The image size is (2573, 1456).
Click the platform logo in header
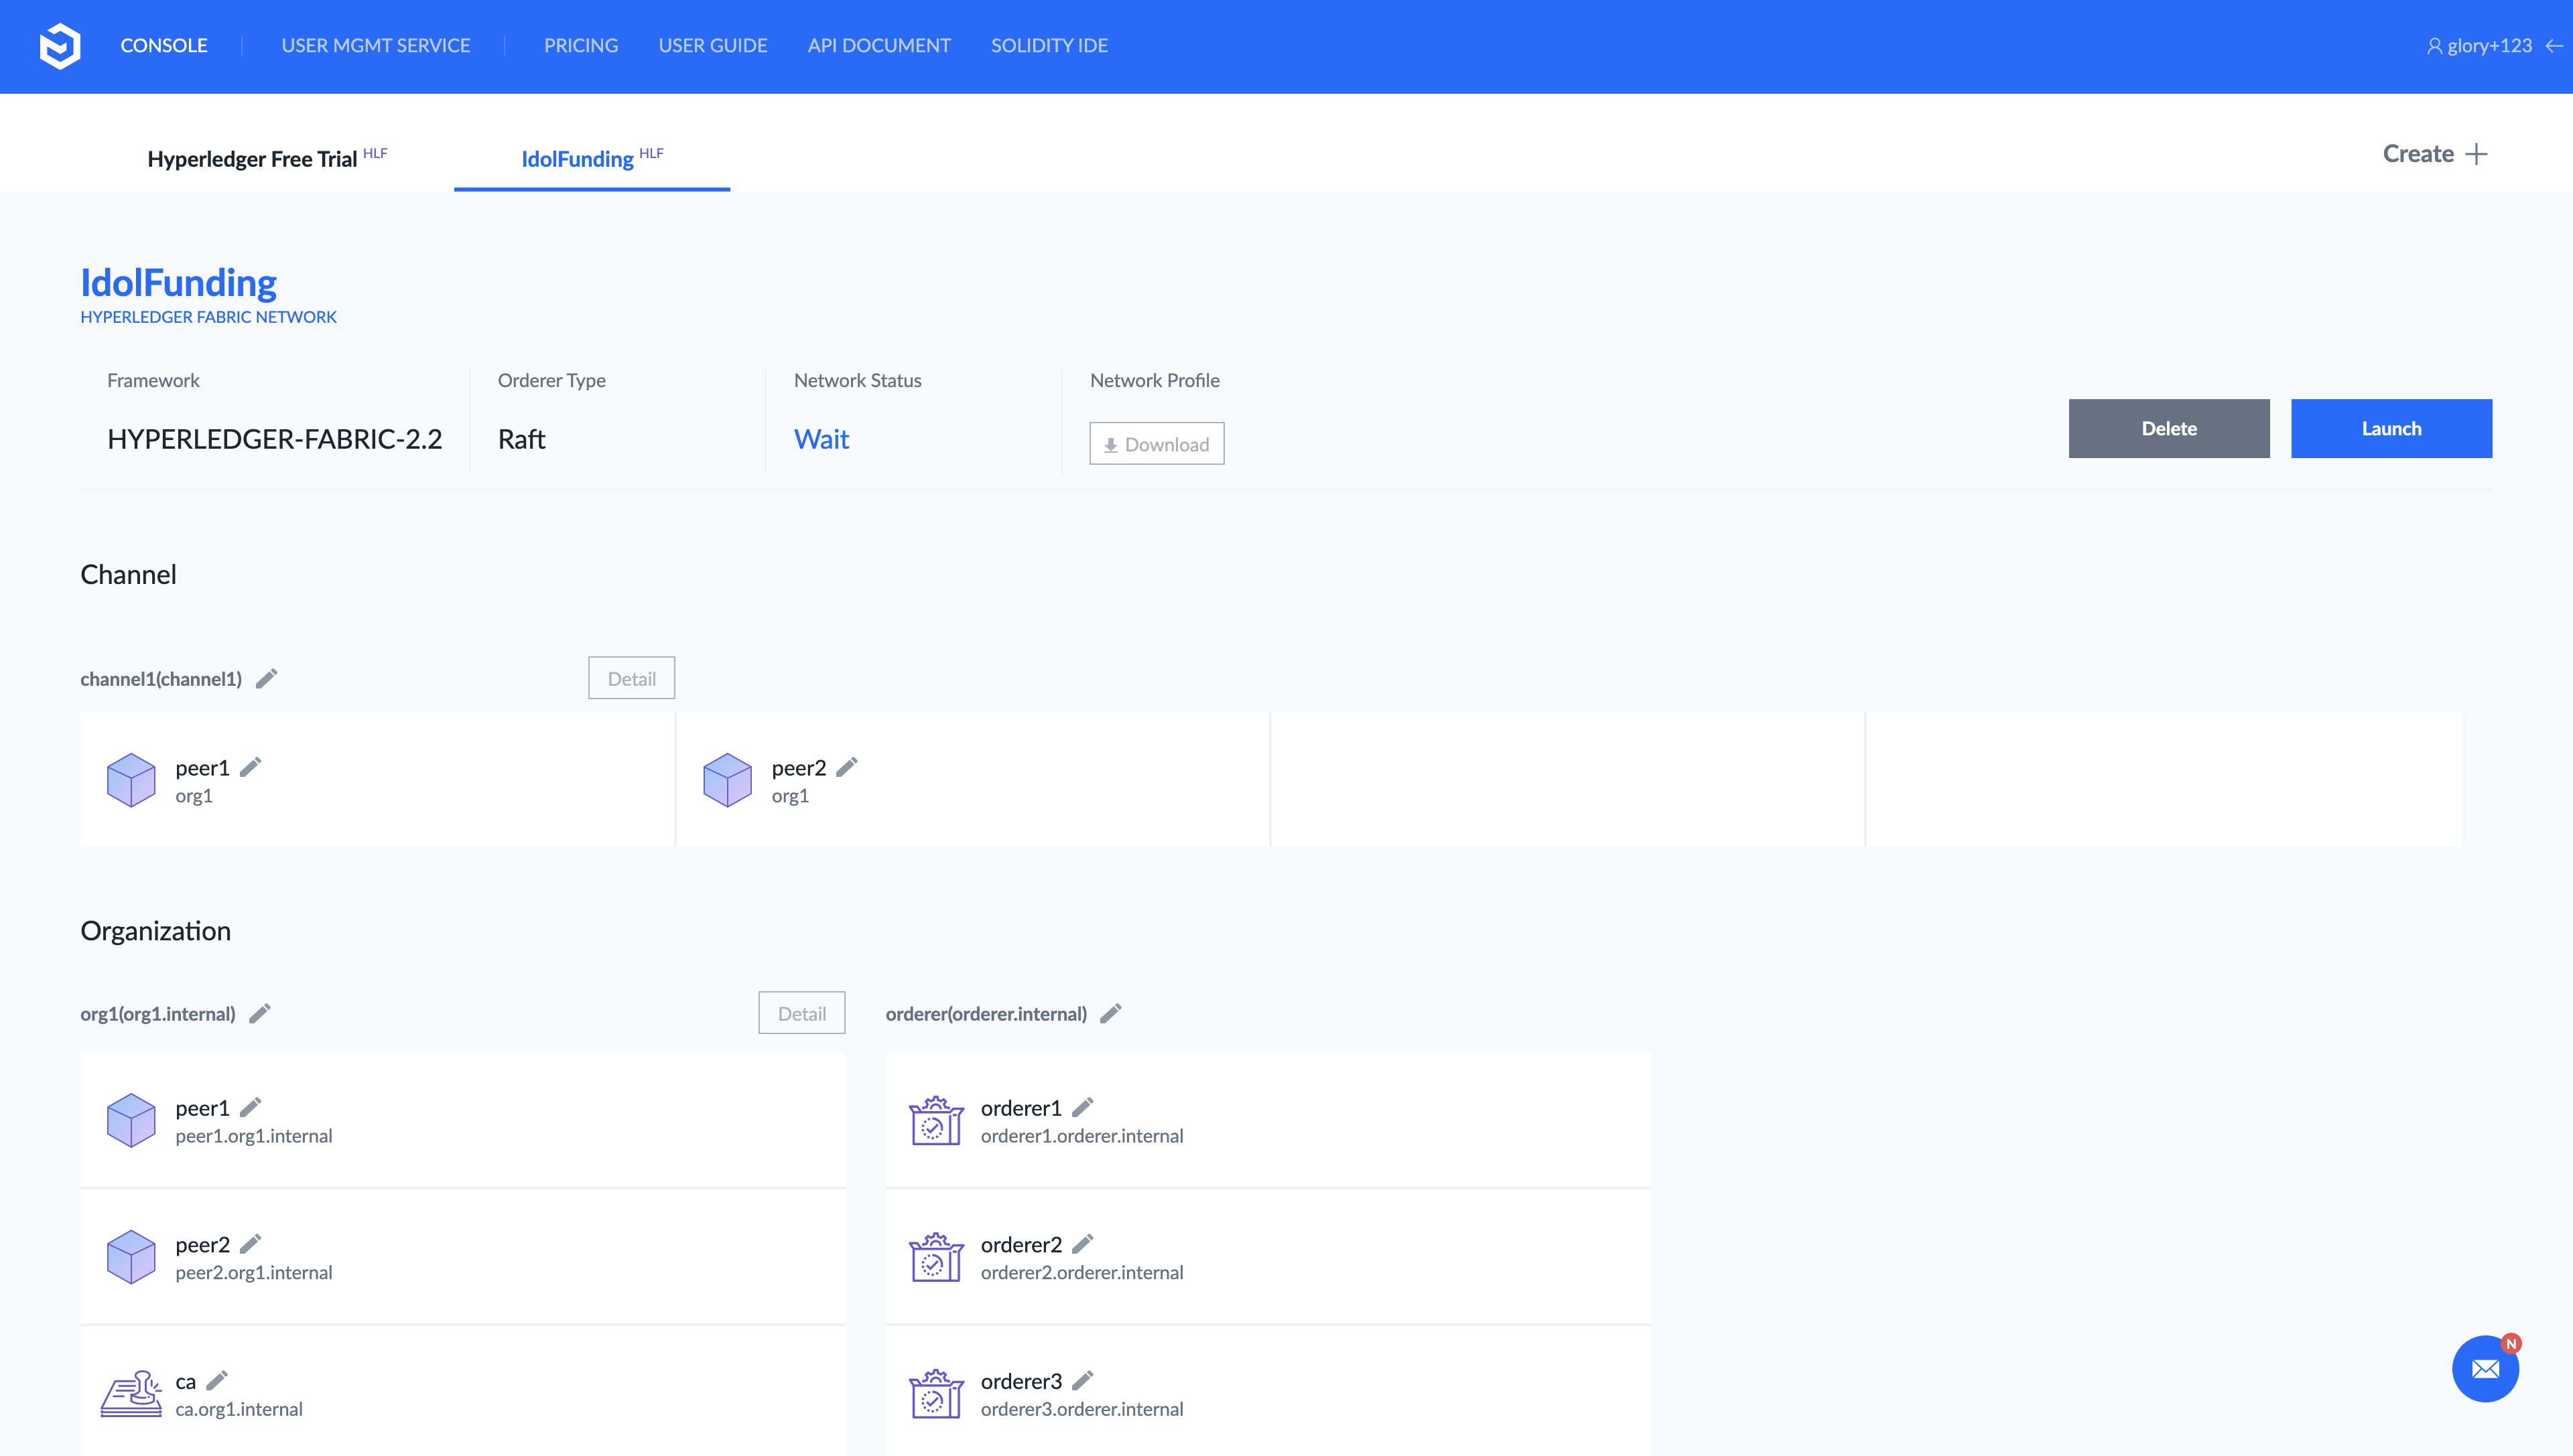pos(60,46)
